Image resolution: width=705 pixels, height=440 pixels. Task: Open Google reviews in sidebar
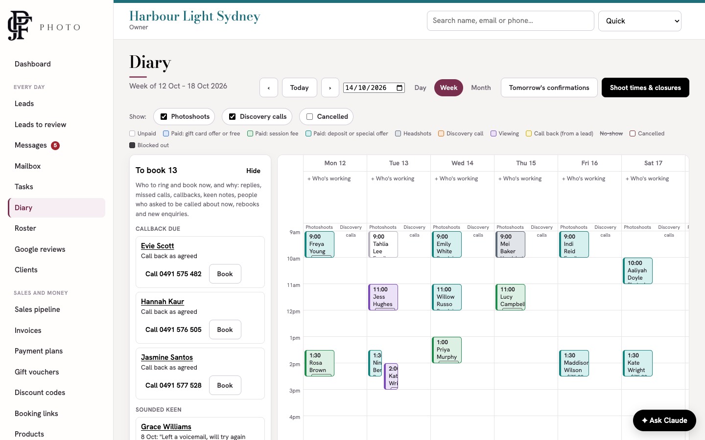click(x=57, y=249)
